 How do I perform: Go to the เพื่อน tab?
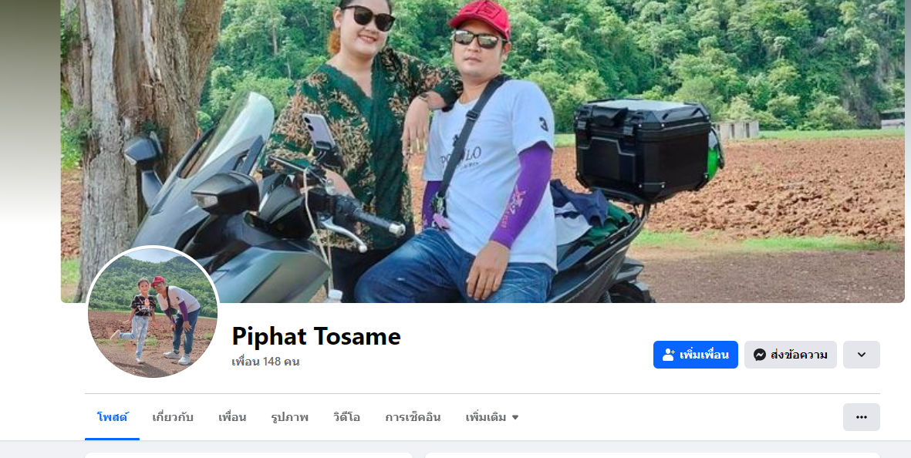tap(232, 417)
